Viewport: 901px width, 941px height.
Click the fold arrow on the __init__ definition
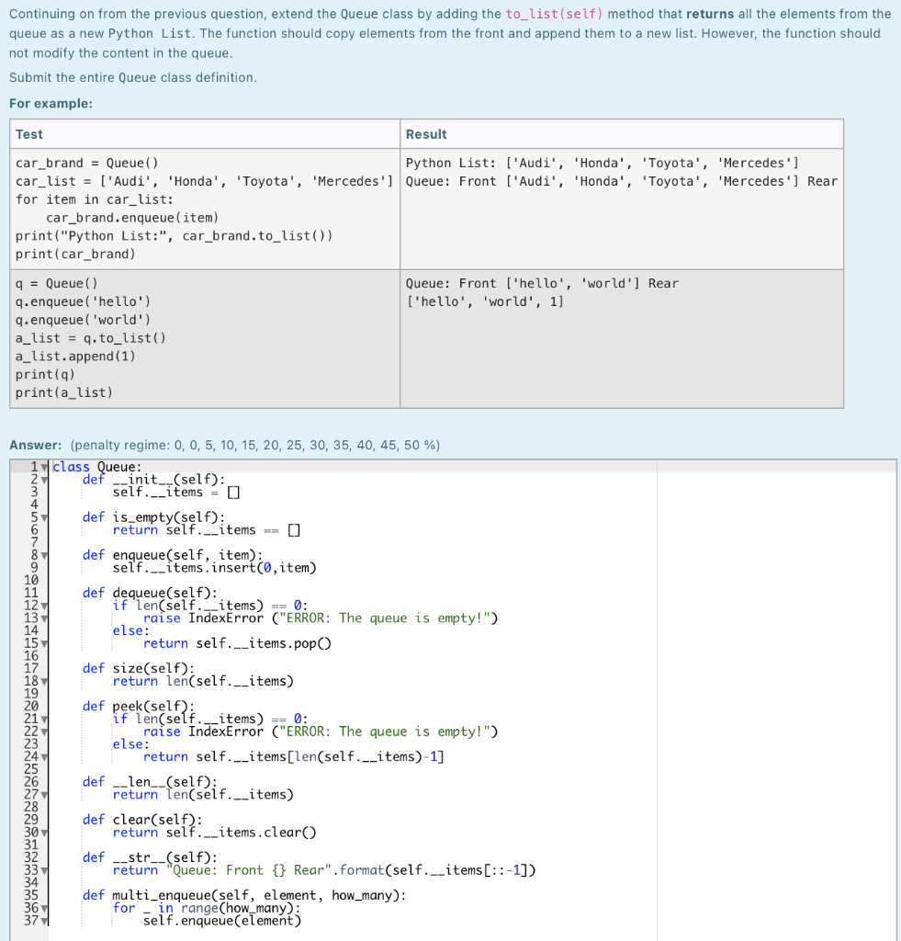(x=44, y=479)
